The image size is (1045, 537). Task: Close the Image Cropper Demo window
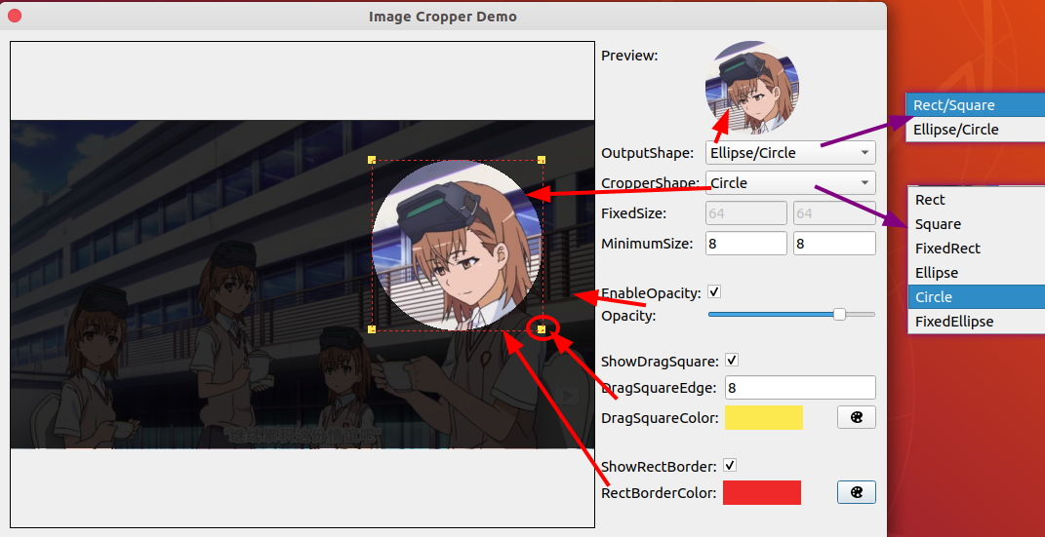(x=15, y=16)
